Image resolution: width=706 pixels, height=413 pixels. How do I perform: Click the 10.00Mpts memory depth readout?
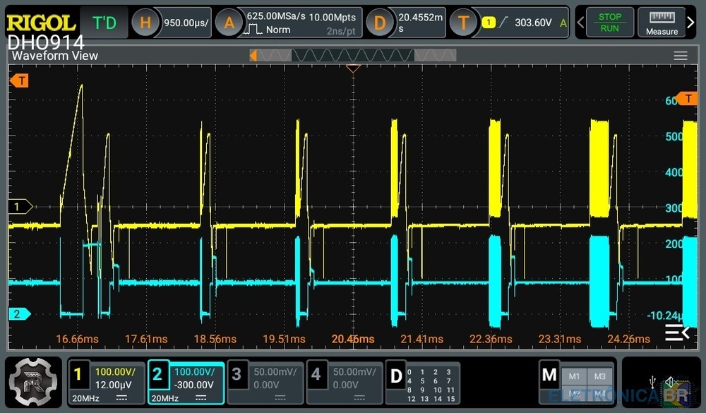333,17
